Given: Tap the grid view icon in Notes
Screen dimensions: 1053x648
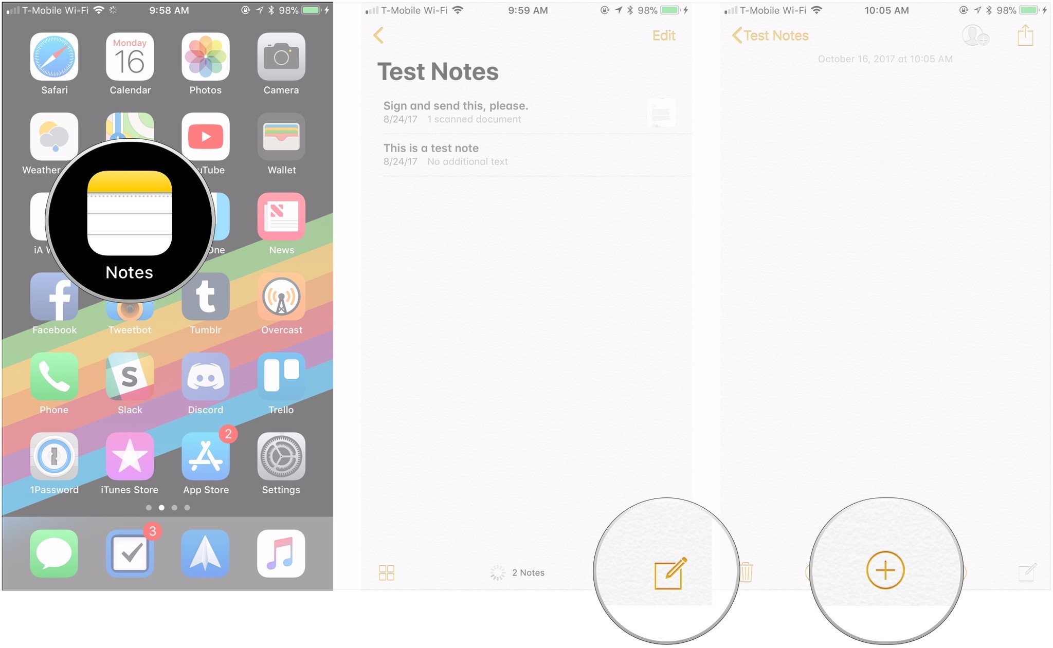Looking at the screenshot, I should click(386, 573).
